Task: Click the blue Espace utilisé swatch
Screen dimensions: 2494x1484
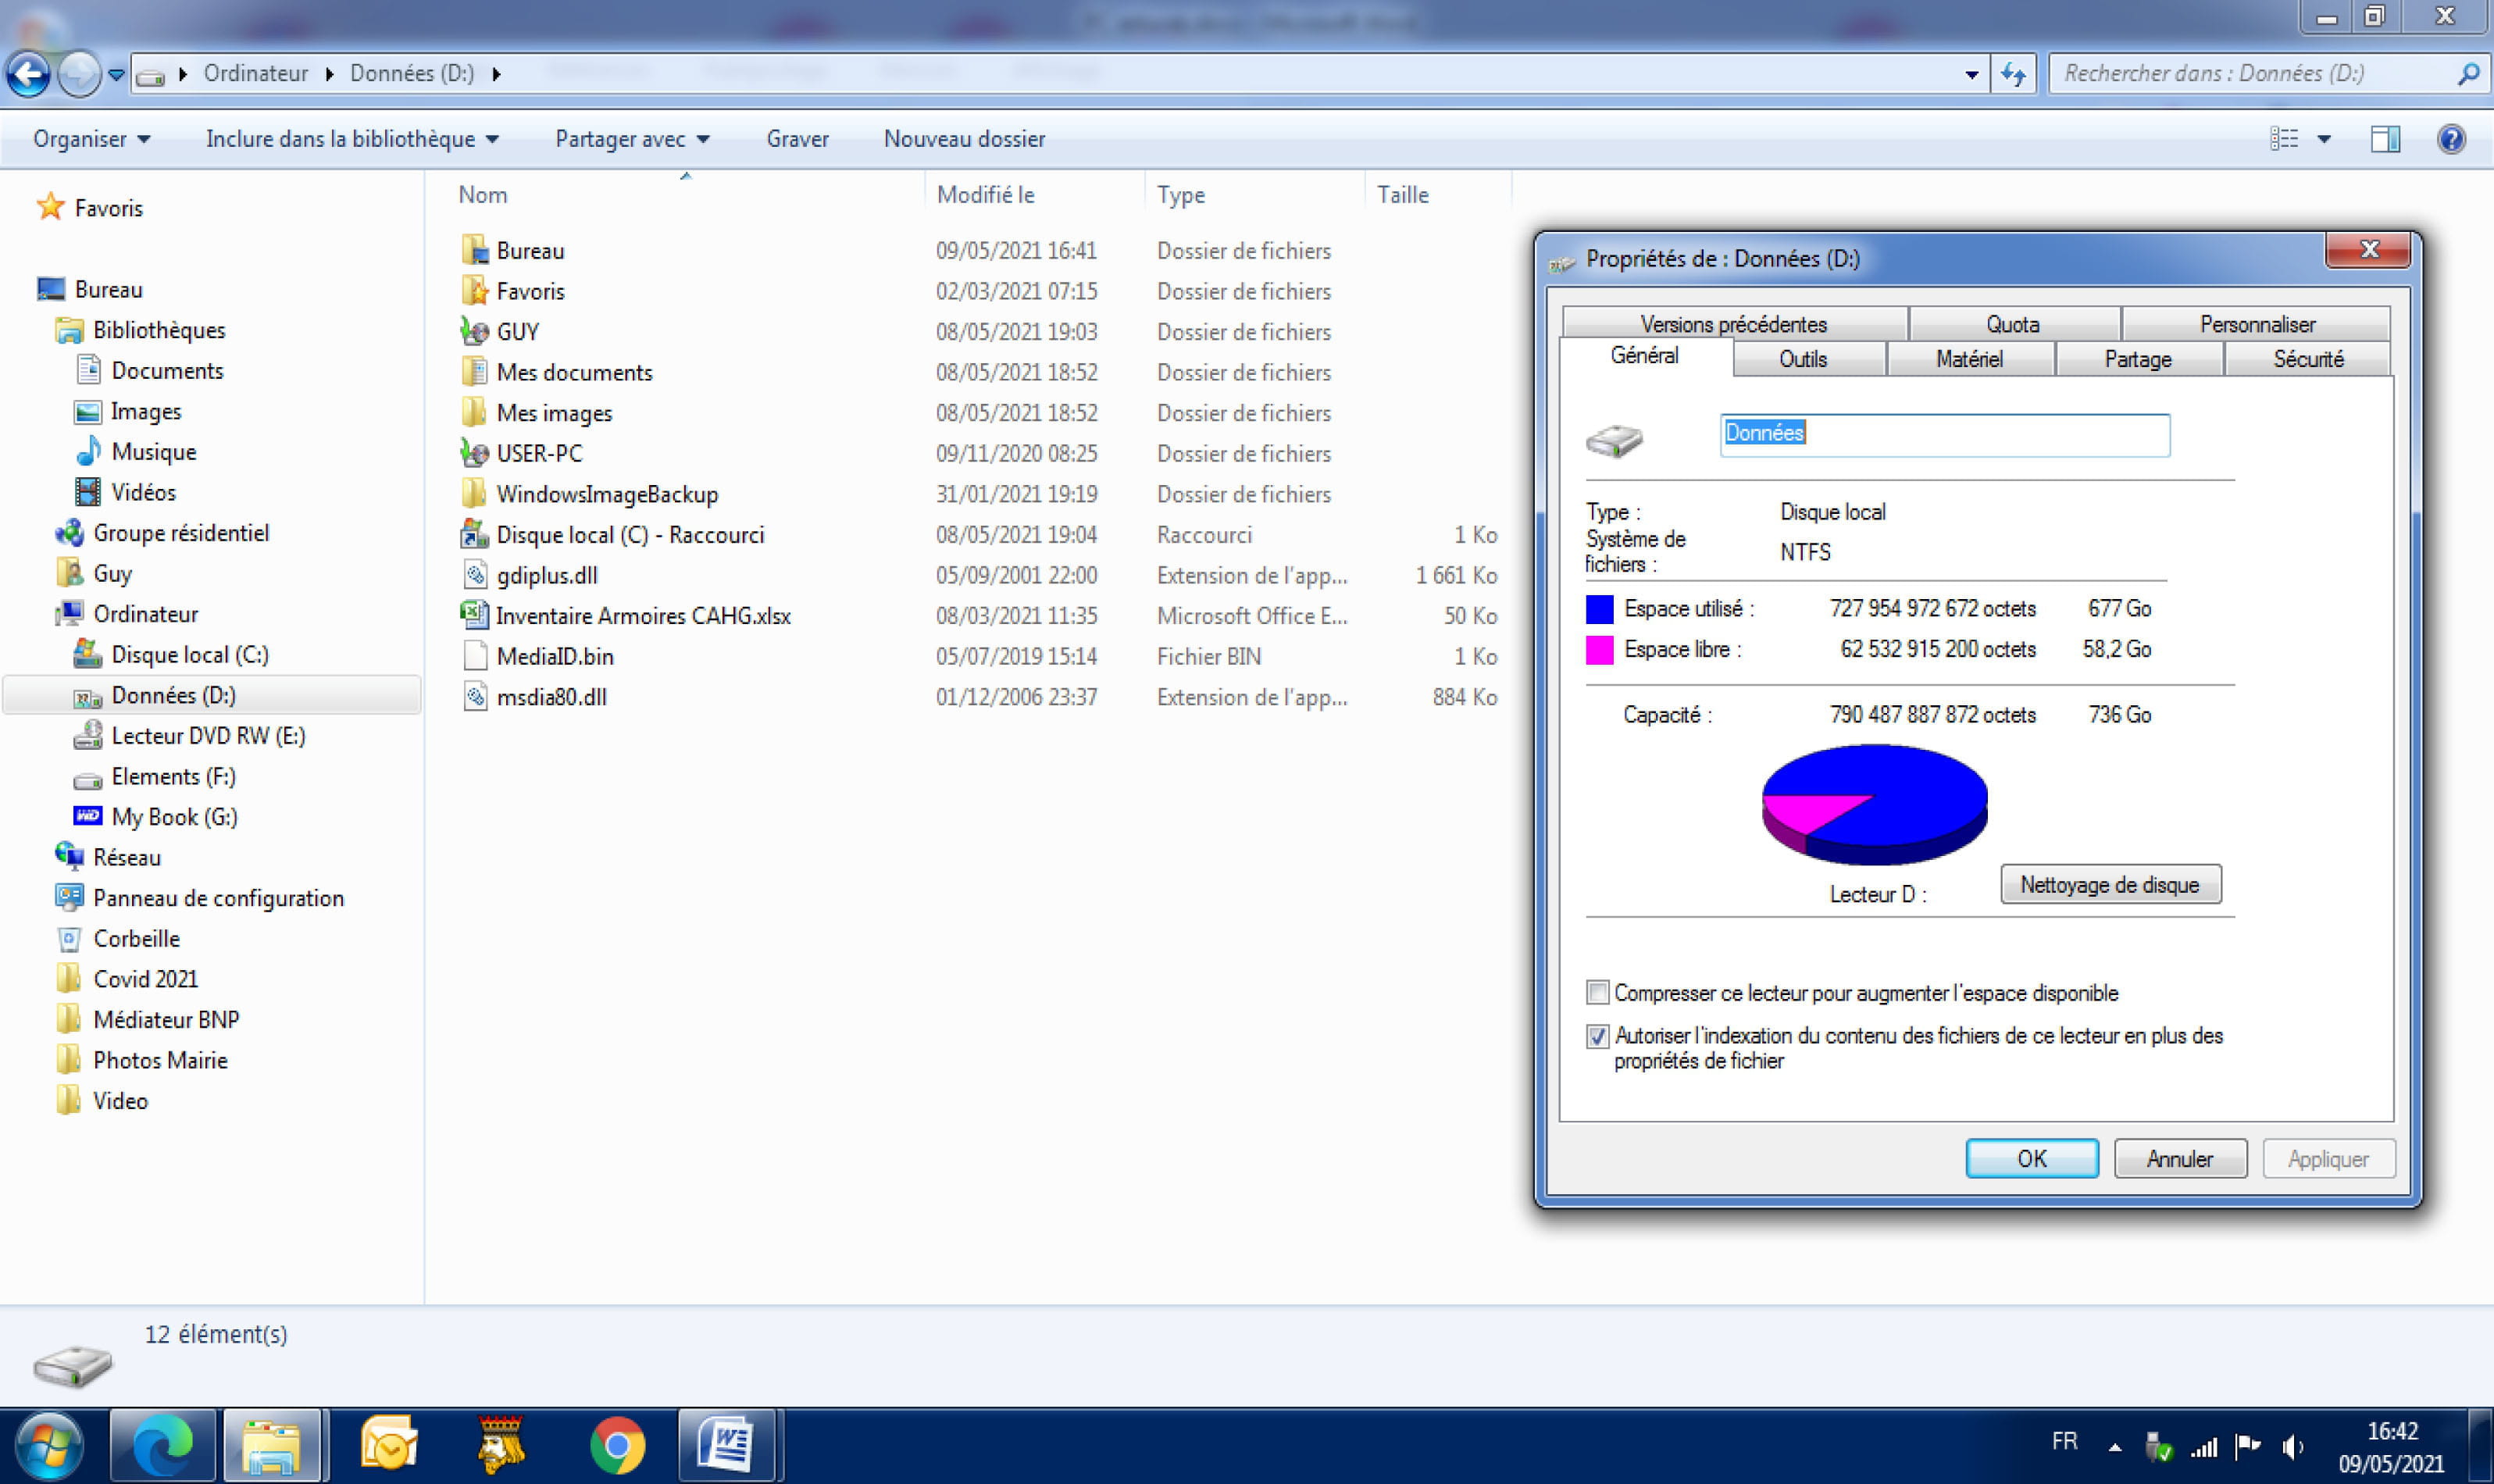Action: click(x=1599, y=609)
